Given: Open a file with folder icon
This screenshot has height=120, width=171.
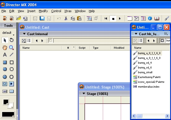Looking at the screenshot, I should click(19, 18).
